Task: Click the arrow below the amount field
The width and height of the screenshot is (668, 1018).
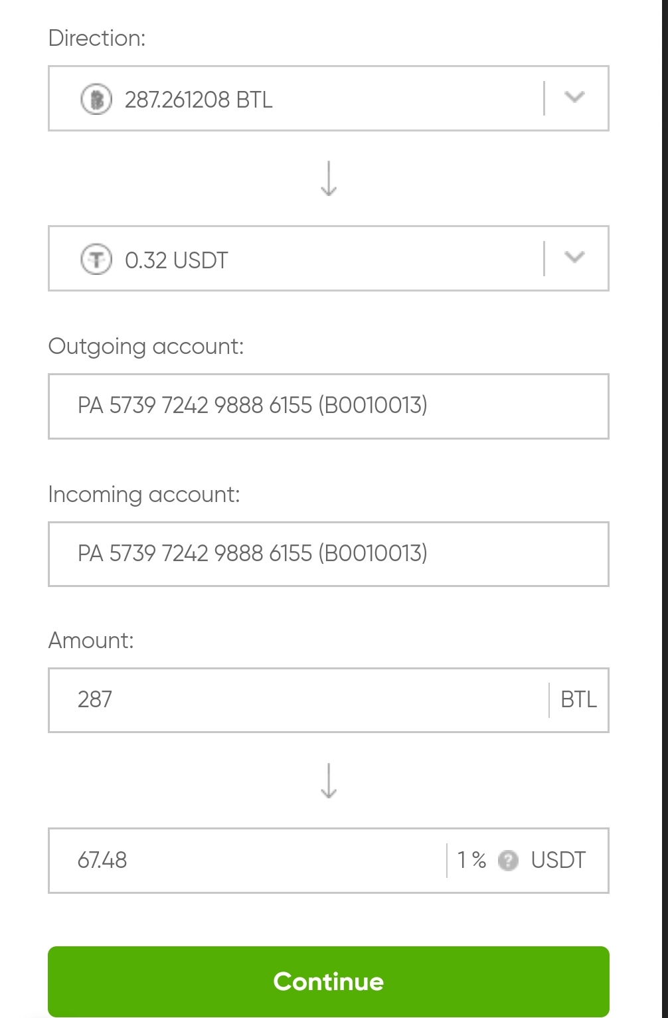Action: [x=329, y=780]
